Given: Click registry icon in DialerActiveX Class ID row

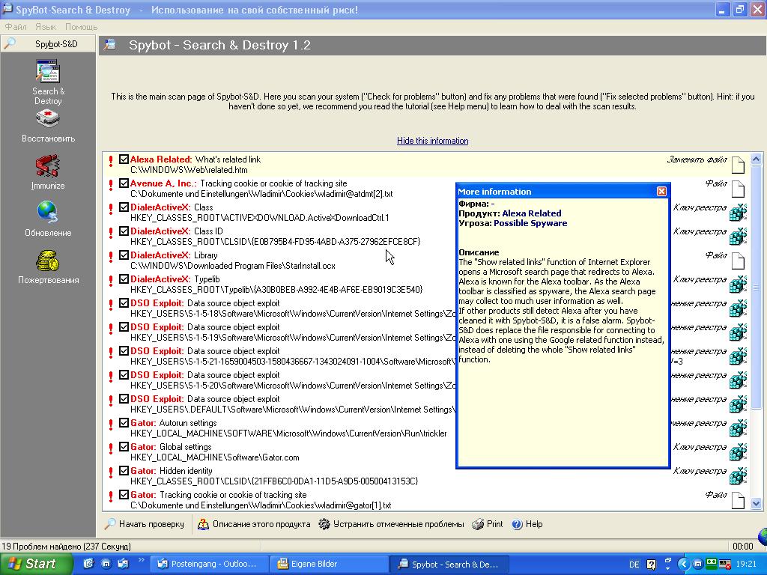Looking at the screenshot, I should [738, 237].
